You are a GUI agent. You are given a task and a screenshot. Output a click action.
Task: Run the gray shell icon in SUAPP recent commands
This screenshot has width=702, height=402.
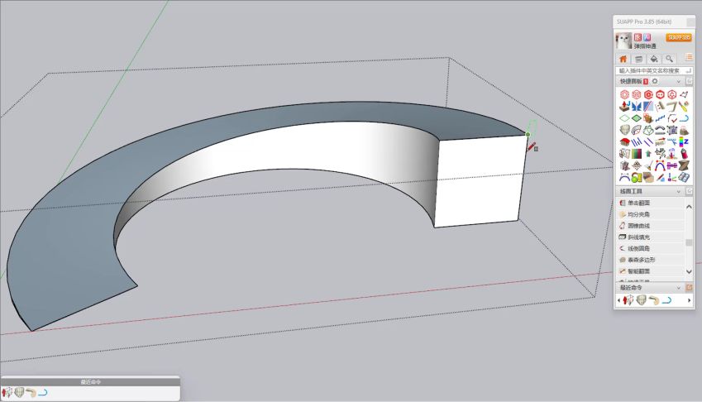(641, 300)
